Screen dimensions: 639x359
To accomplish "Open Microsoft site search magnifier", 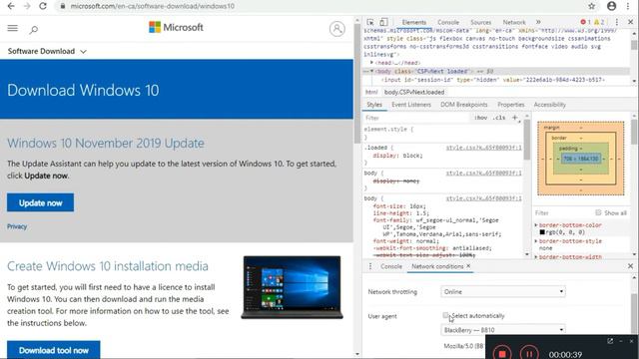I will 34,29.
